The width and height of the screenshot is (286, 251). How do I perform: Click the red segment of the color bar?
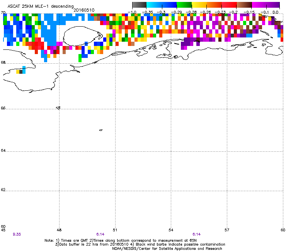click(x=229, y=5)
